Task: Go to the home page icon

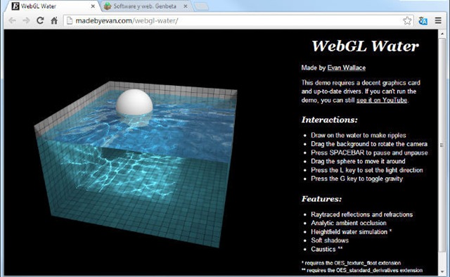Action: click(x=54, y=20)
